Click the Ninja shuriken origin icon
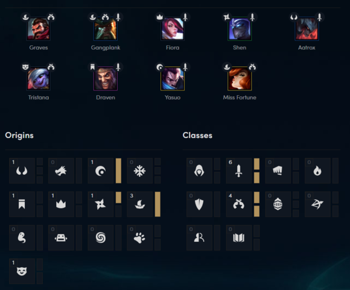350x290 pixels. point(100,204)
